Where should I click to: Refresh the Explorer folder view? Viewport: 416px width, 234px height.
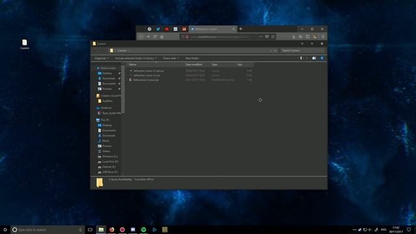276,51
